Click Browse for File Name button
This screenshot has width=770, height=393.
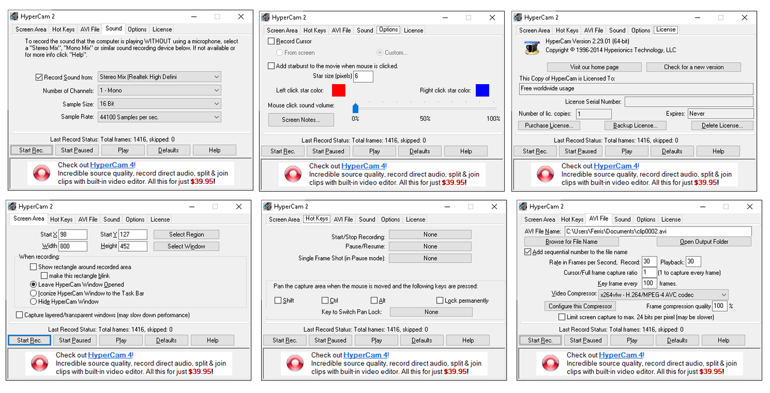[571, 242]
